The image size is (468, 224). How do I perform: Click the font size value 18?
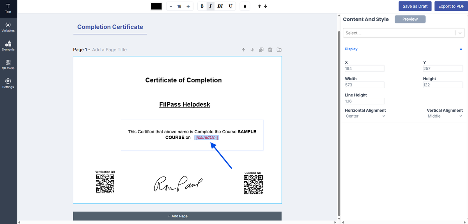(179, 6)
